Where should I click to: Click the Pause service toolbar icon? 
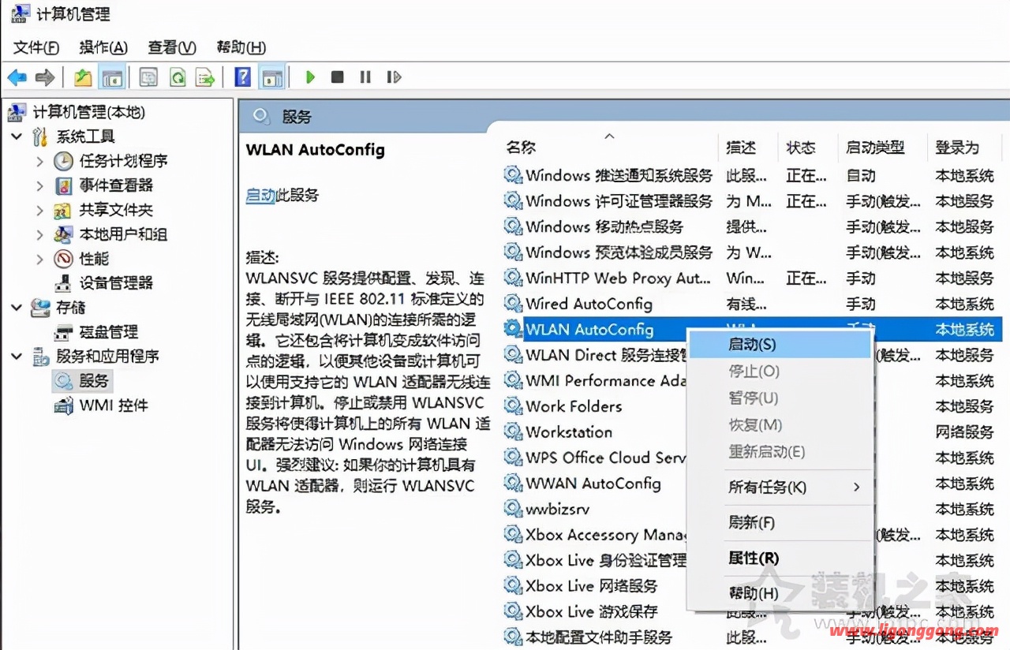point(365,77)
